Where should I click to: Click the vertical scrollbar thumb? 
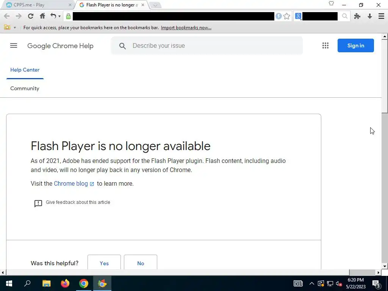[x=385, y=76]
